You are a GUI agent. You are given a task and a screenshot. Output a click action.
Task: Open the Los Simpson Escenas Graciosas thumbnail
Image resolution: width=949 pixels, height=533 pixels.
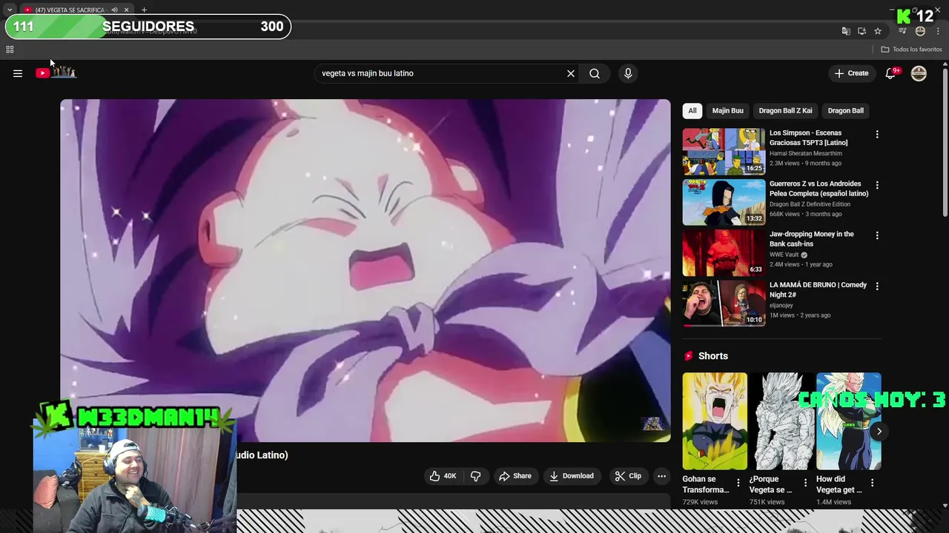tap(724, 151)
